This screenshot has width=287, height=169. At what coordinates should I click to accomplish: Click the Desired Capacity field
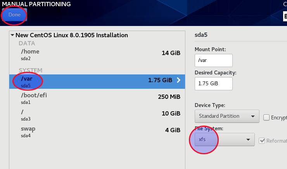[x=214, y=84]
